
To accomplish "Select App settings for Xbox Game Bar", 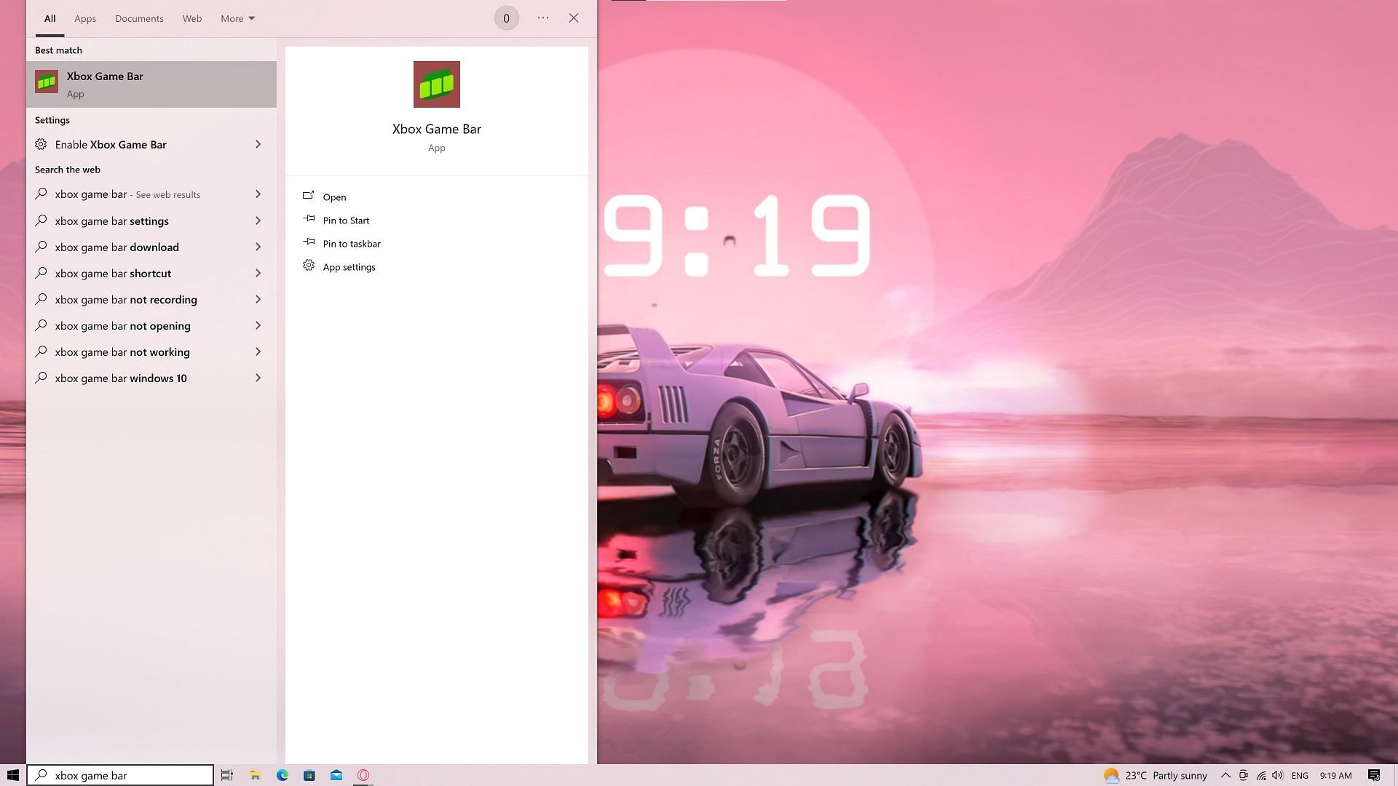I will pos(349,267).
